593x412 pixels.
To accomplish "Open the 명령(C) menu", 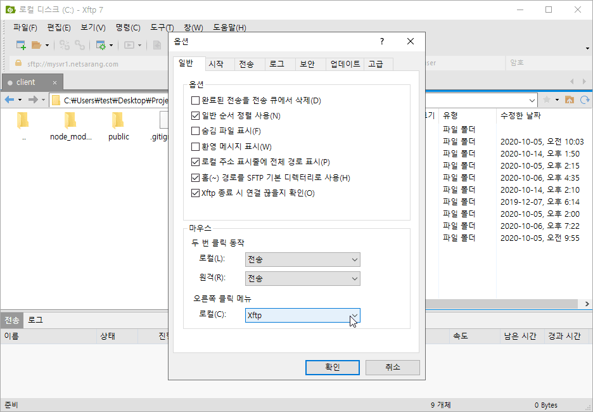I will (x=128, y=28).
